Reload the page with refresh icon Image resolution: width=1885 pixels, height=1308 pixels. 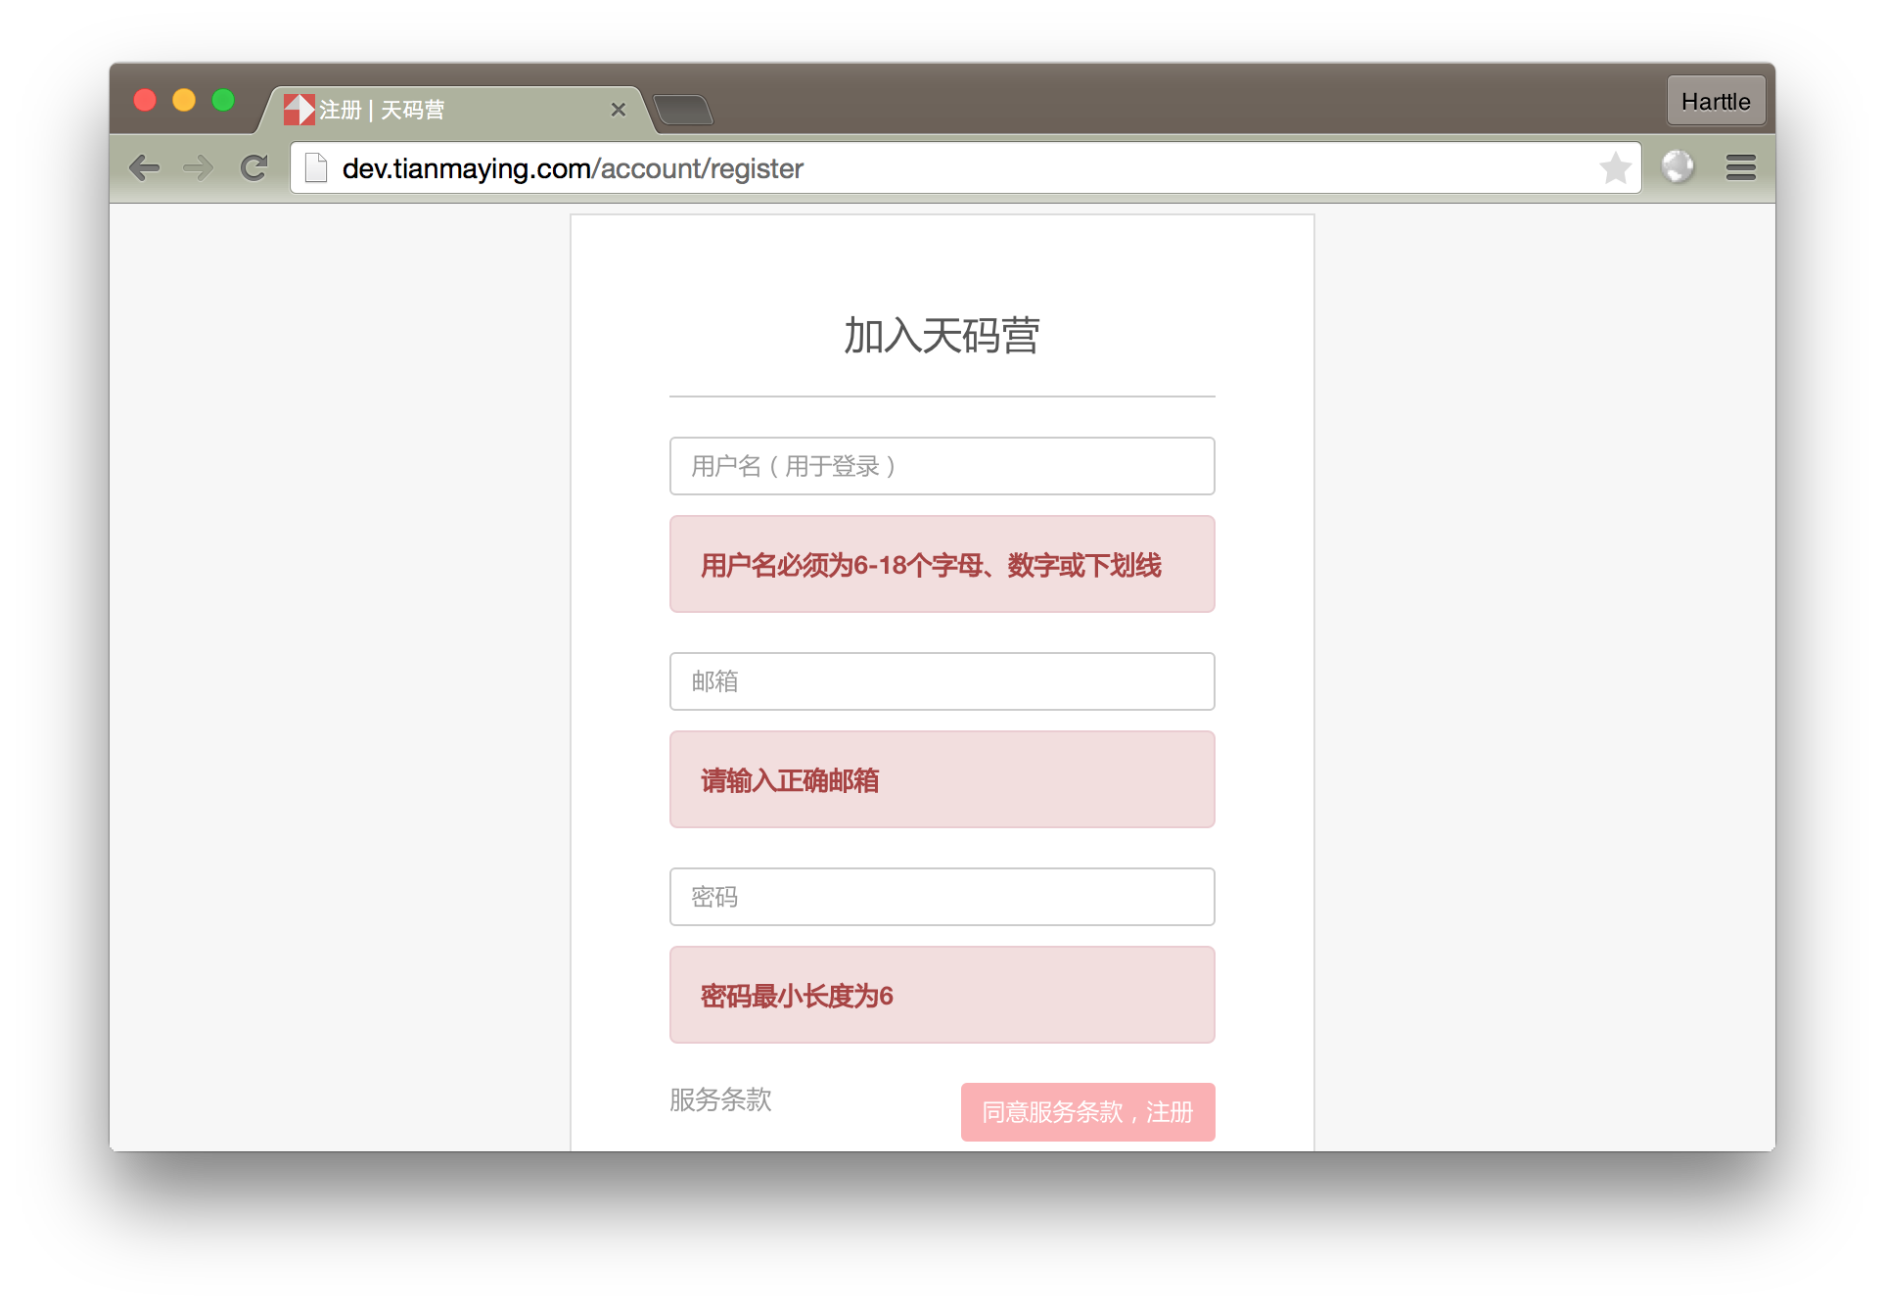[x=254, y=168]
